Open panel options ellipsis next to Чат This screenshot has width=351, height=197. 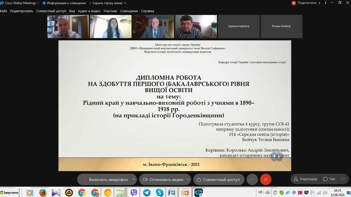(344, 179)
